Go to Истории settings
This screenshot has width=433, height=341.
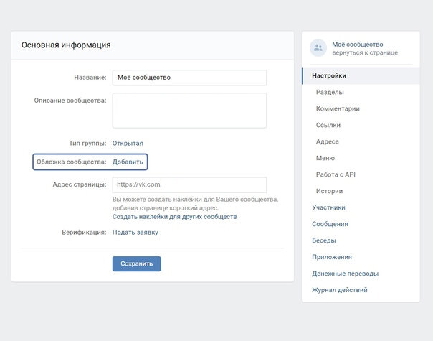(x=329, y=191)
